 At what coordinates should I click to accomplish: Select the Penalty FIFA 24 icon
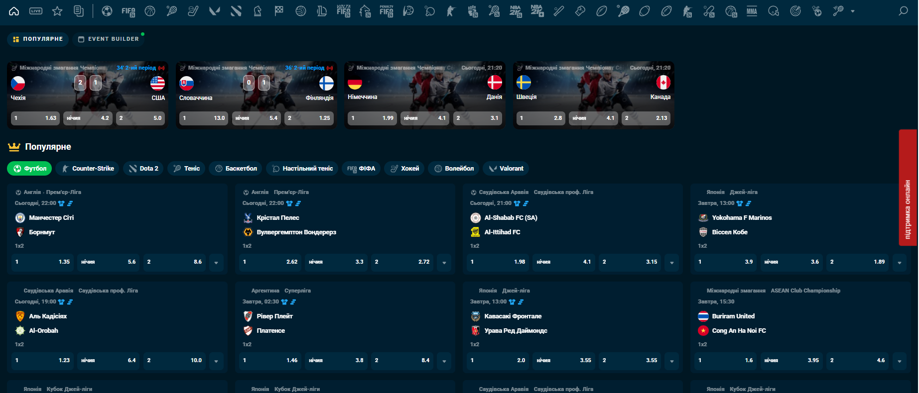pos(387,11)
